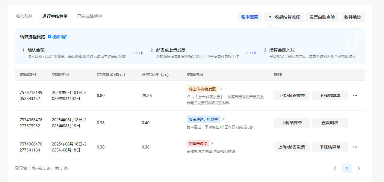Click the 发票自助查验 button
This screenshot has width=384, height=182.
(322, 17)
